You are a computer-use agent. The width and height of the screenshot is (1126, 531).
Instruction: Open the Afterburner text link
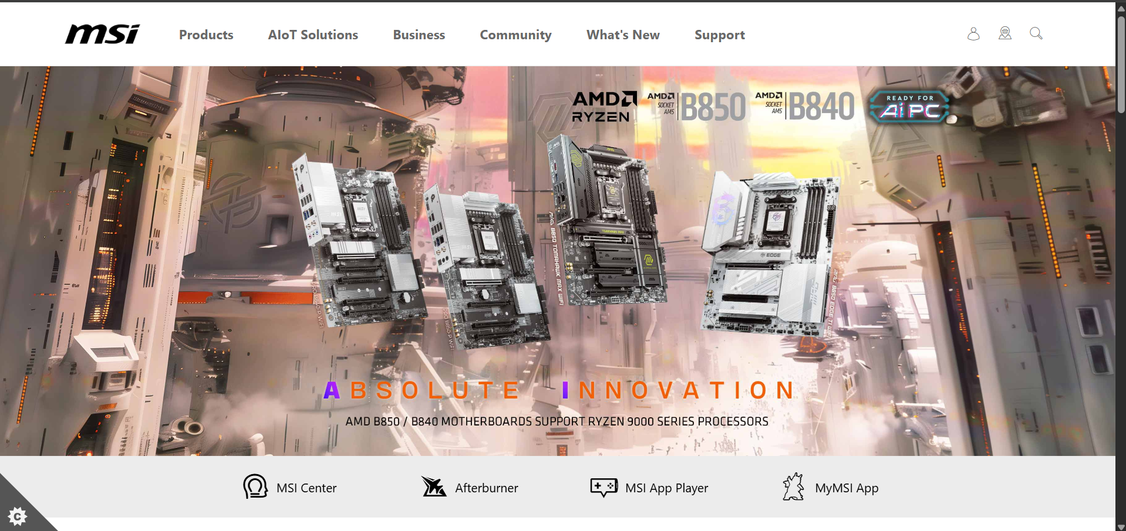point(486,488)
